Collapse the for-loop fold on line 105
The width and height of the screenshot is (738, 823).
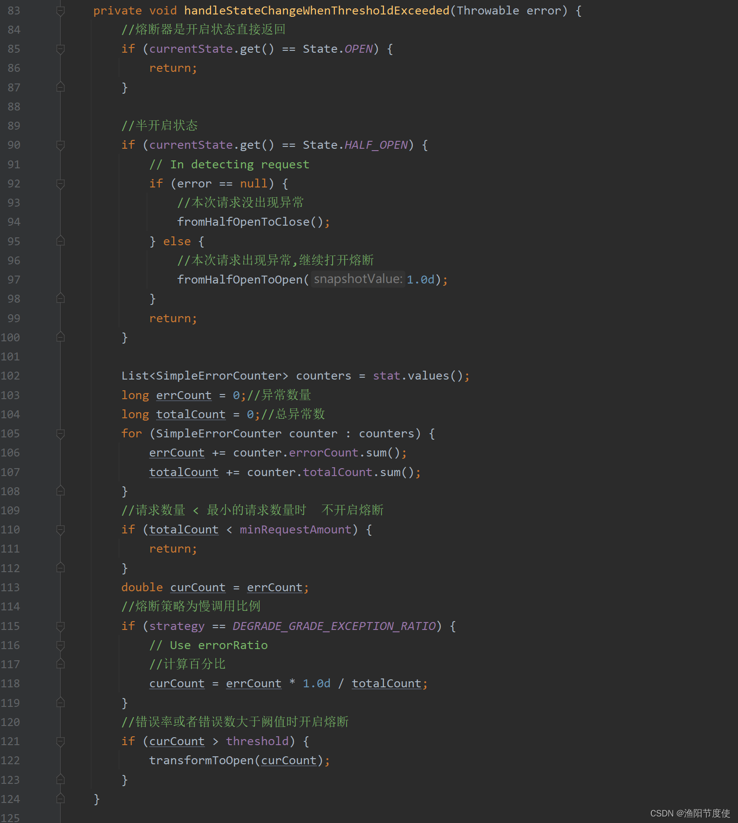tap(61, 434)
